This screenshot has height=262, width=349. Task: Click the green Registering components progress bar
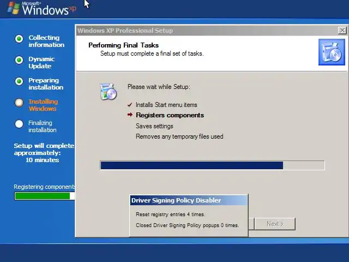click(x=45, y=196)
